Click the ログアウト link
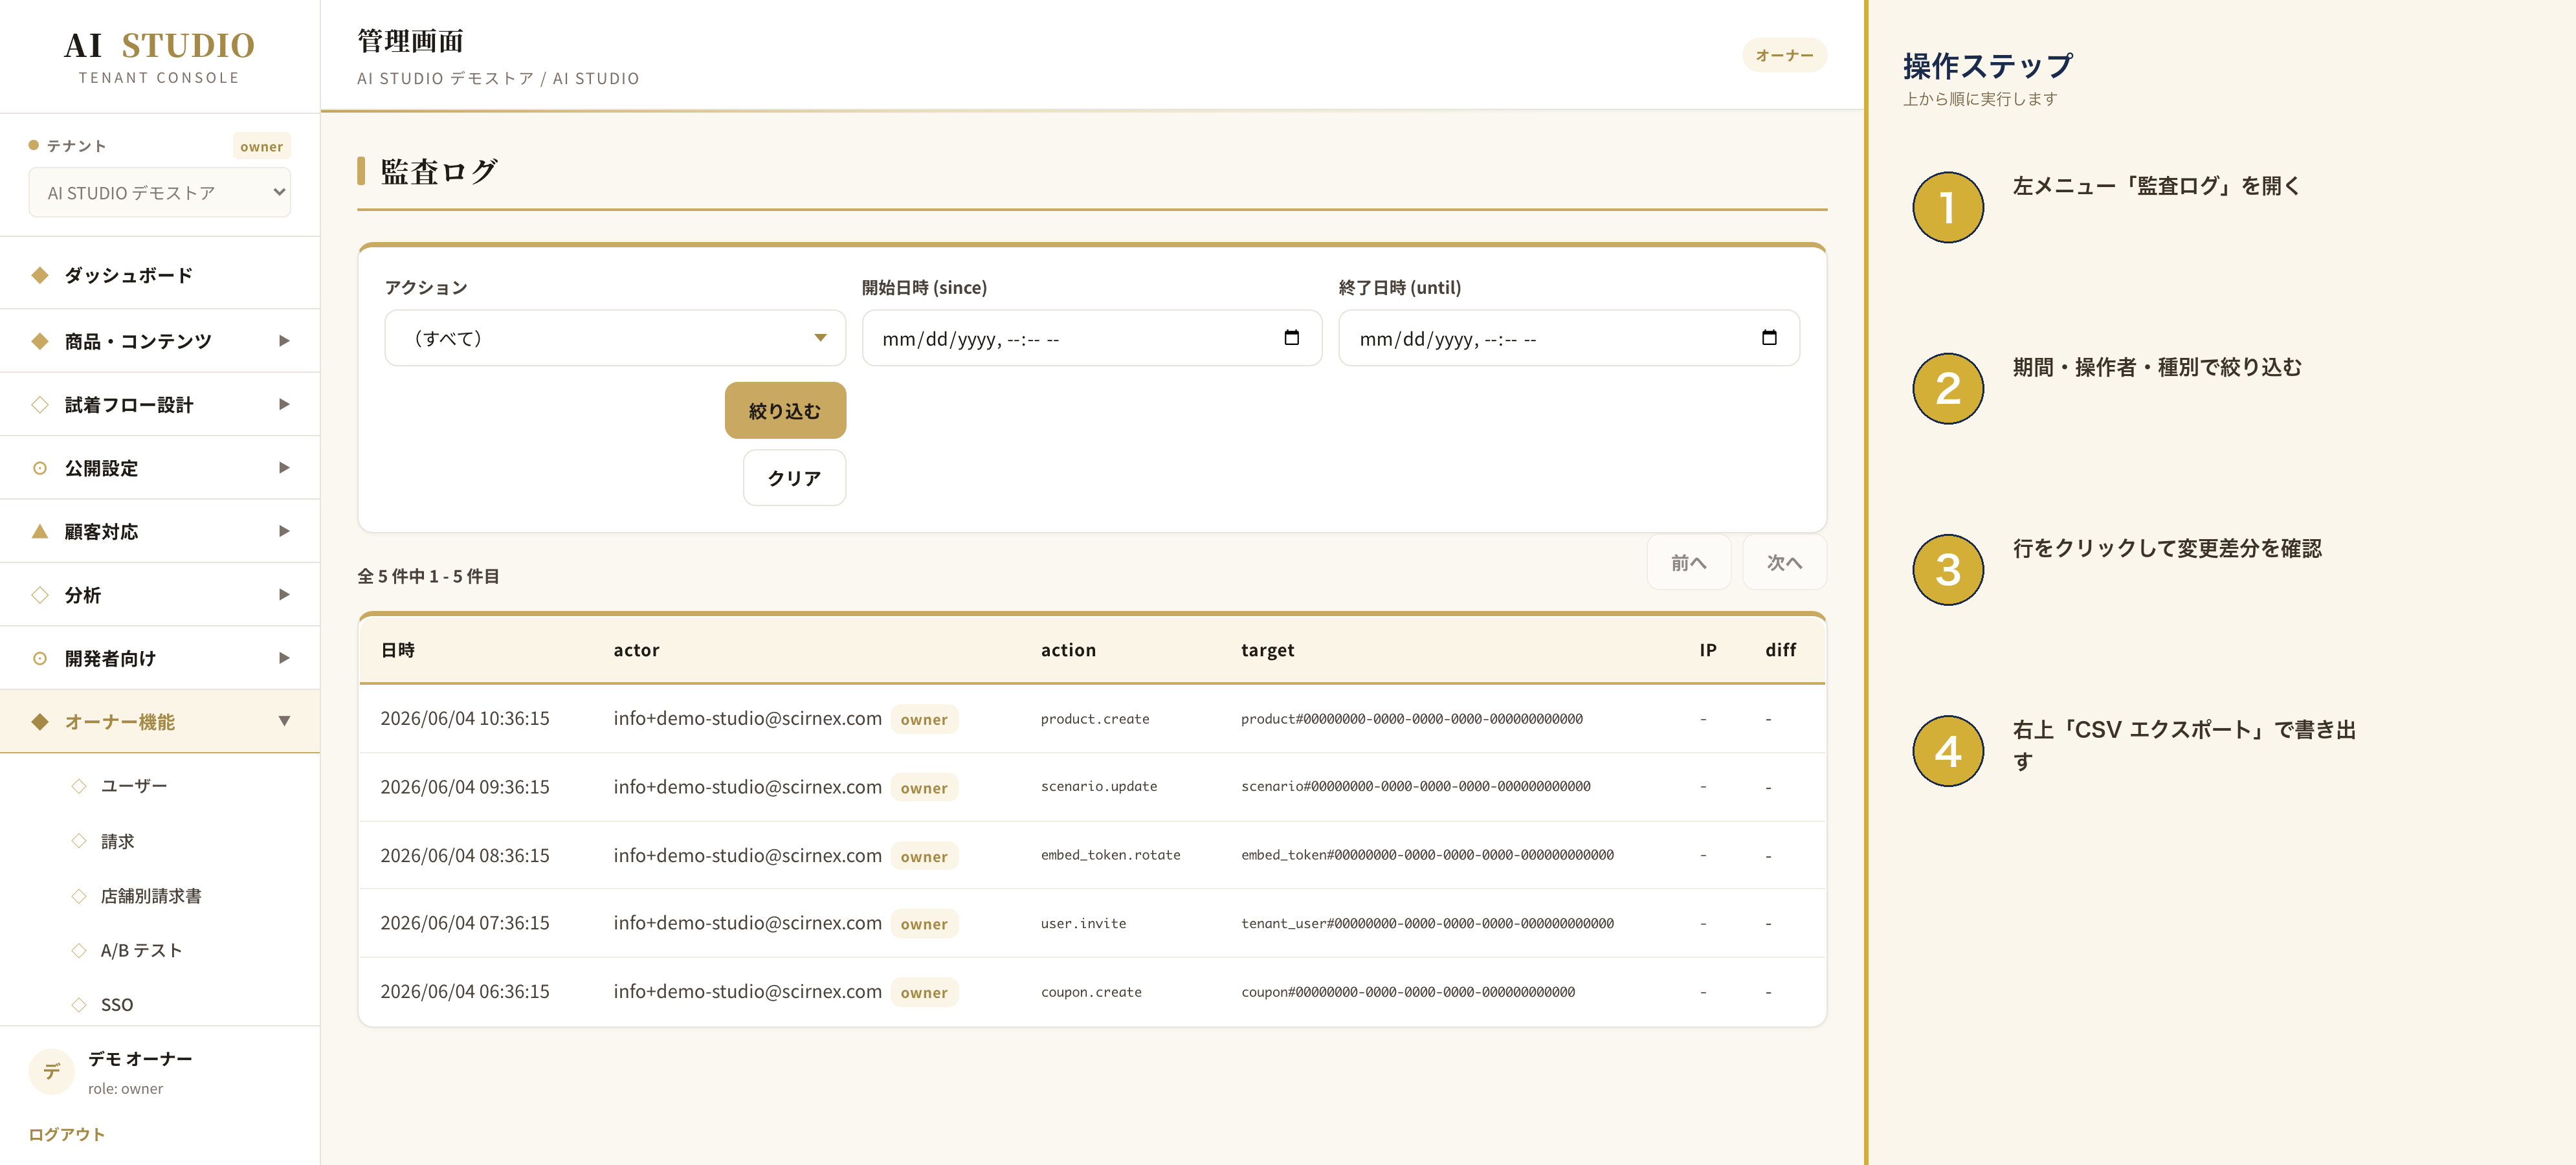2576x1165 pixels. [x=66, y=1134]
